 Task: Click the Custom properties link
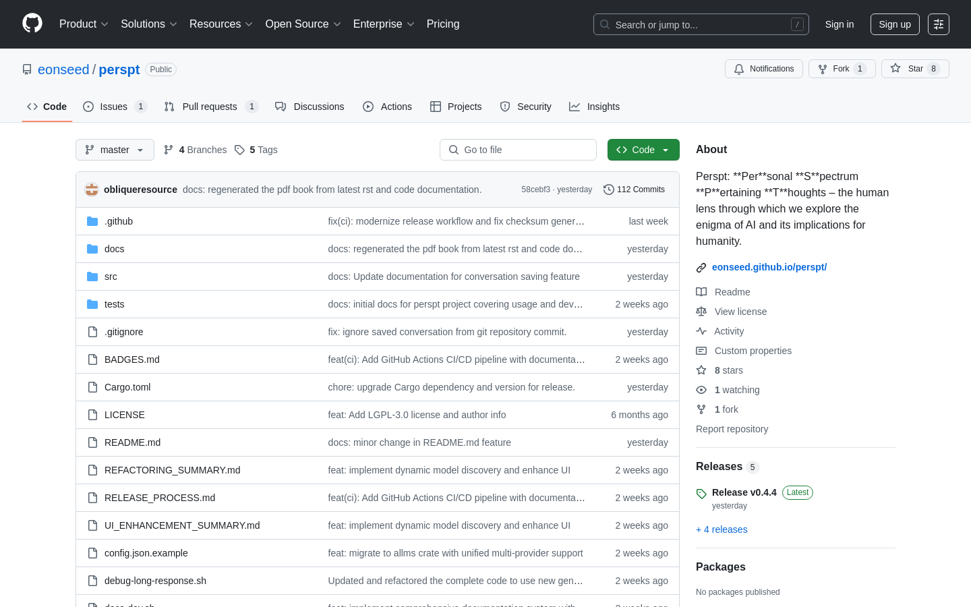(x=753, y=351)
